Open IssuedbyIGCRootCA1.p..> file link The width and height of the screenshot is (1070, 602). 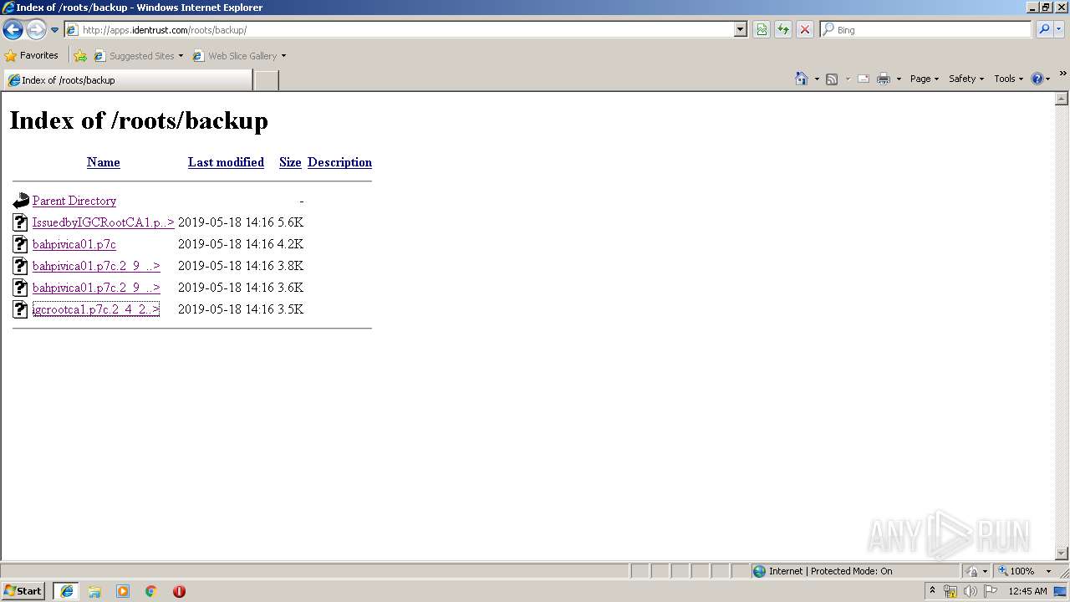[x=104, y=222]
